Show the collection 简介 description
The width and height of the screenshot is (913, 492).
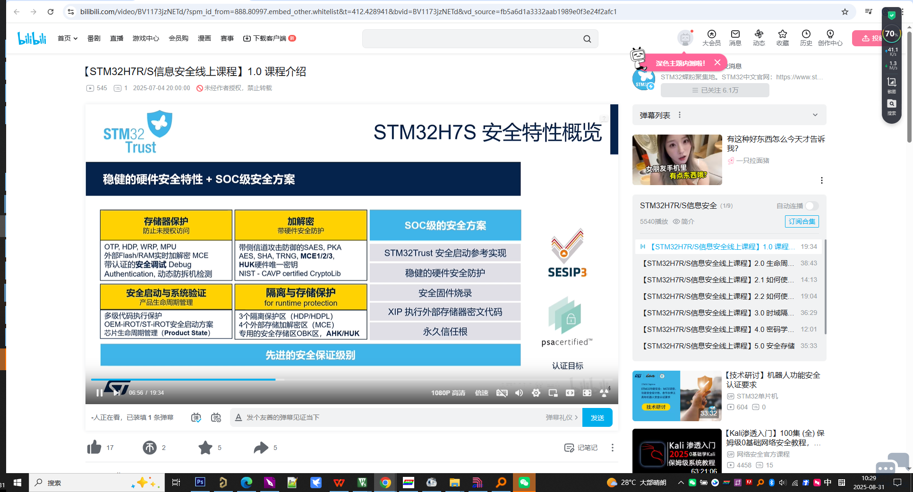tap(683, 221)
